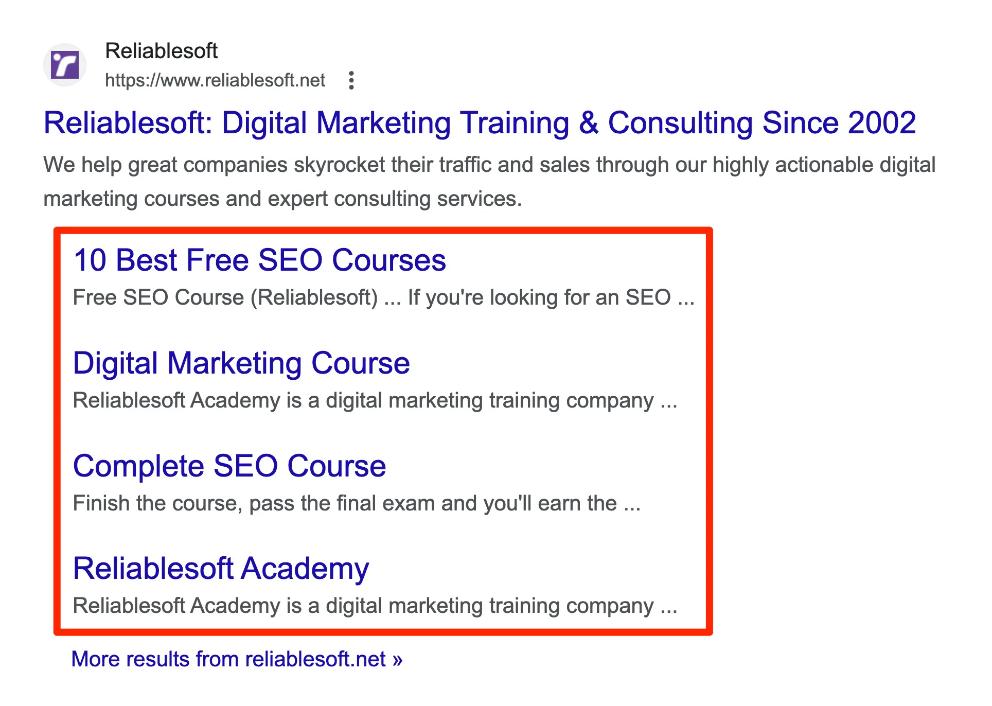Screen dimensions: 992x706
Task: Open the 10 Best Free SEO Courses sitelink
Action: tap(259, 260)
